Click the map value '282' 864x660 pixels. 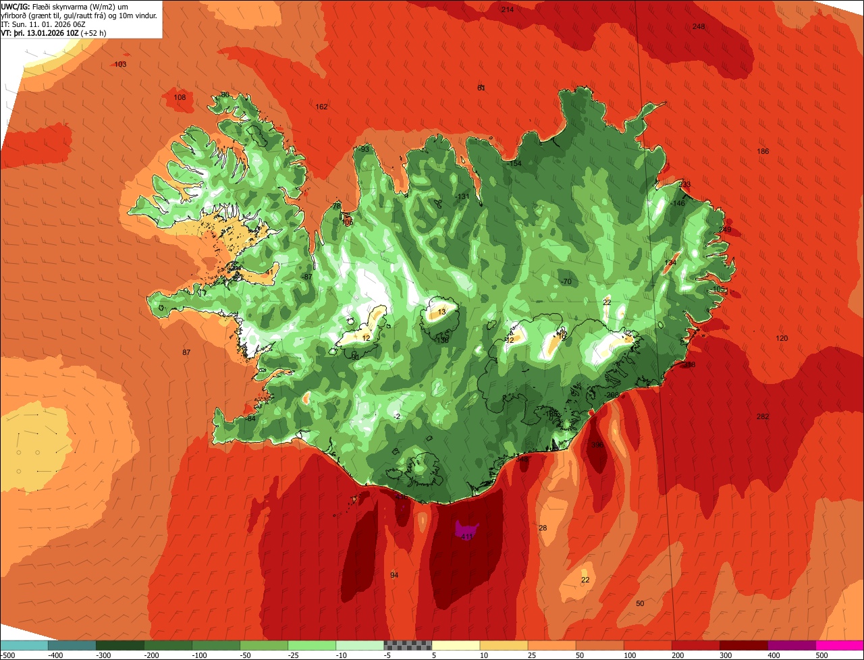click(x=763, y=417)
